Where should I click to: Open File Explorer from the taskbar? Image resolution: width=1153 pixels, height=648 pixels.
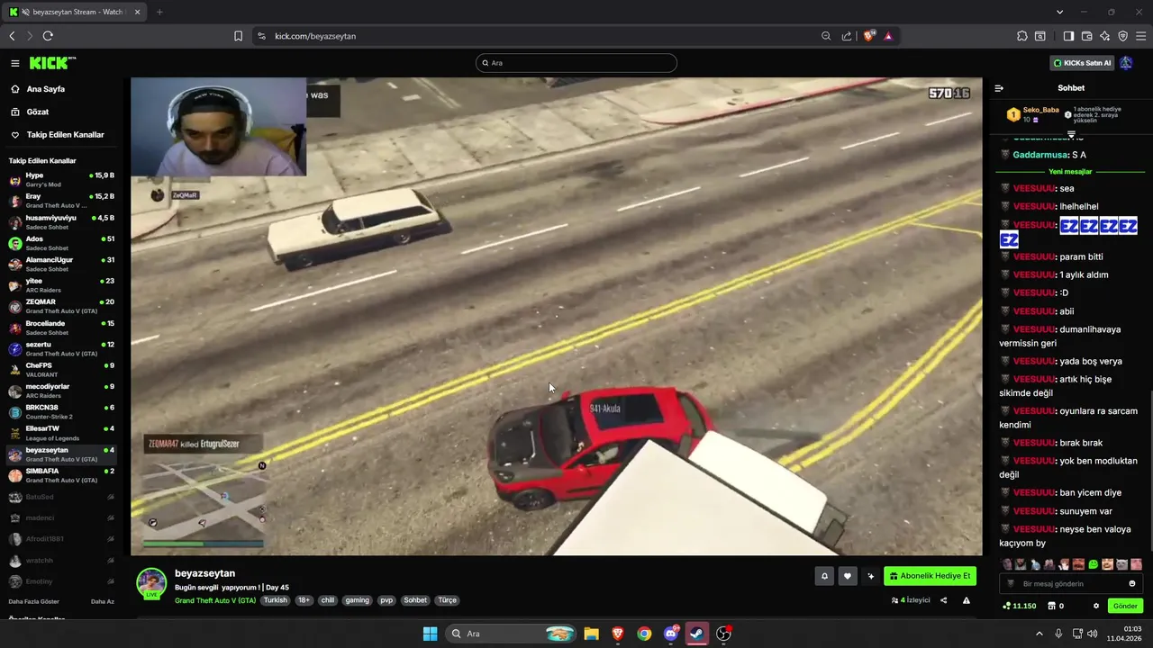pos(591,634)
